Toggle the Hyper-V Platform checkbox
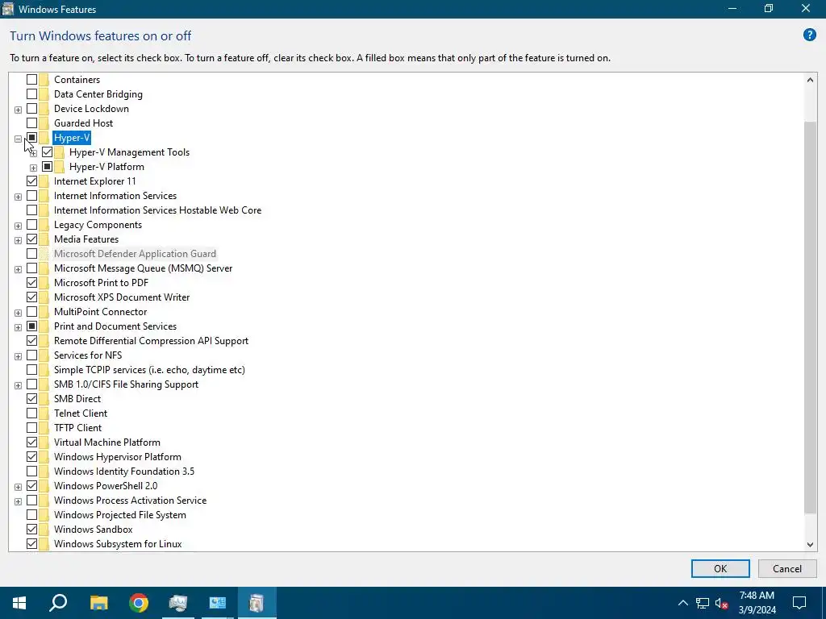826x619 pixels. (47, 167)
